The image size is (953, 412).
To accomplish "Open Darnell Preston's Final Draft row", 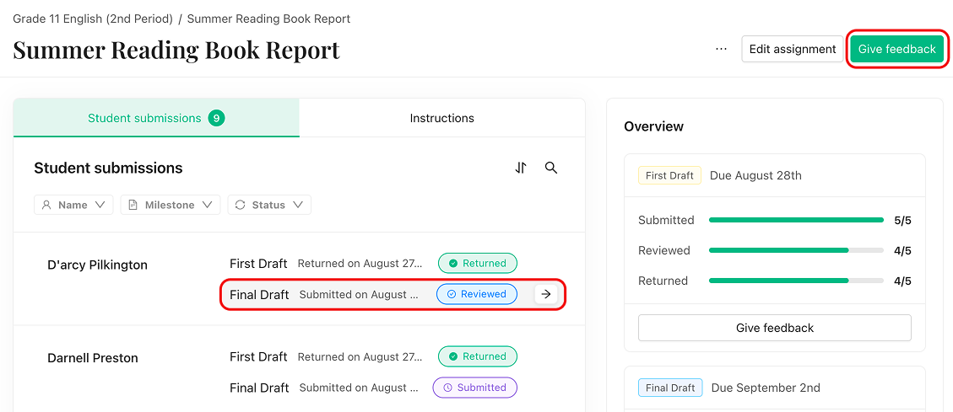I will point(393,387).
